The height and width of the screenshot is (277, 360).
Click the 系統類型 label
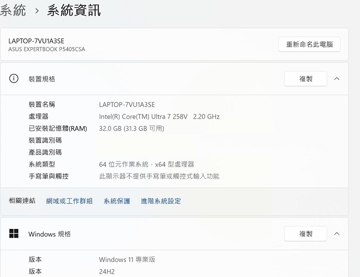tap(42, 164)
